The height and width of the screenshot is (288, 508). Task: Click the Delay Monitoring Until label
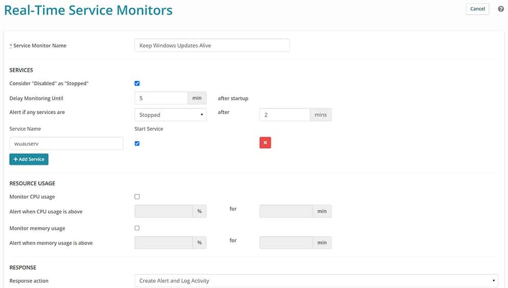(36, 99)
